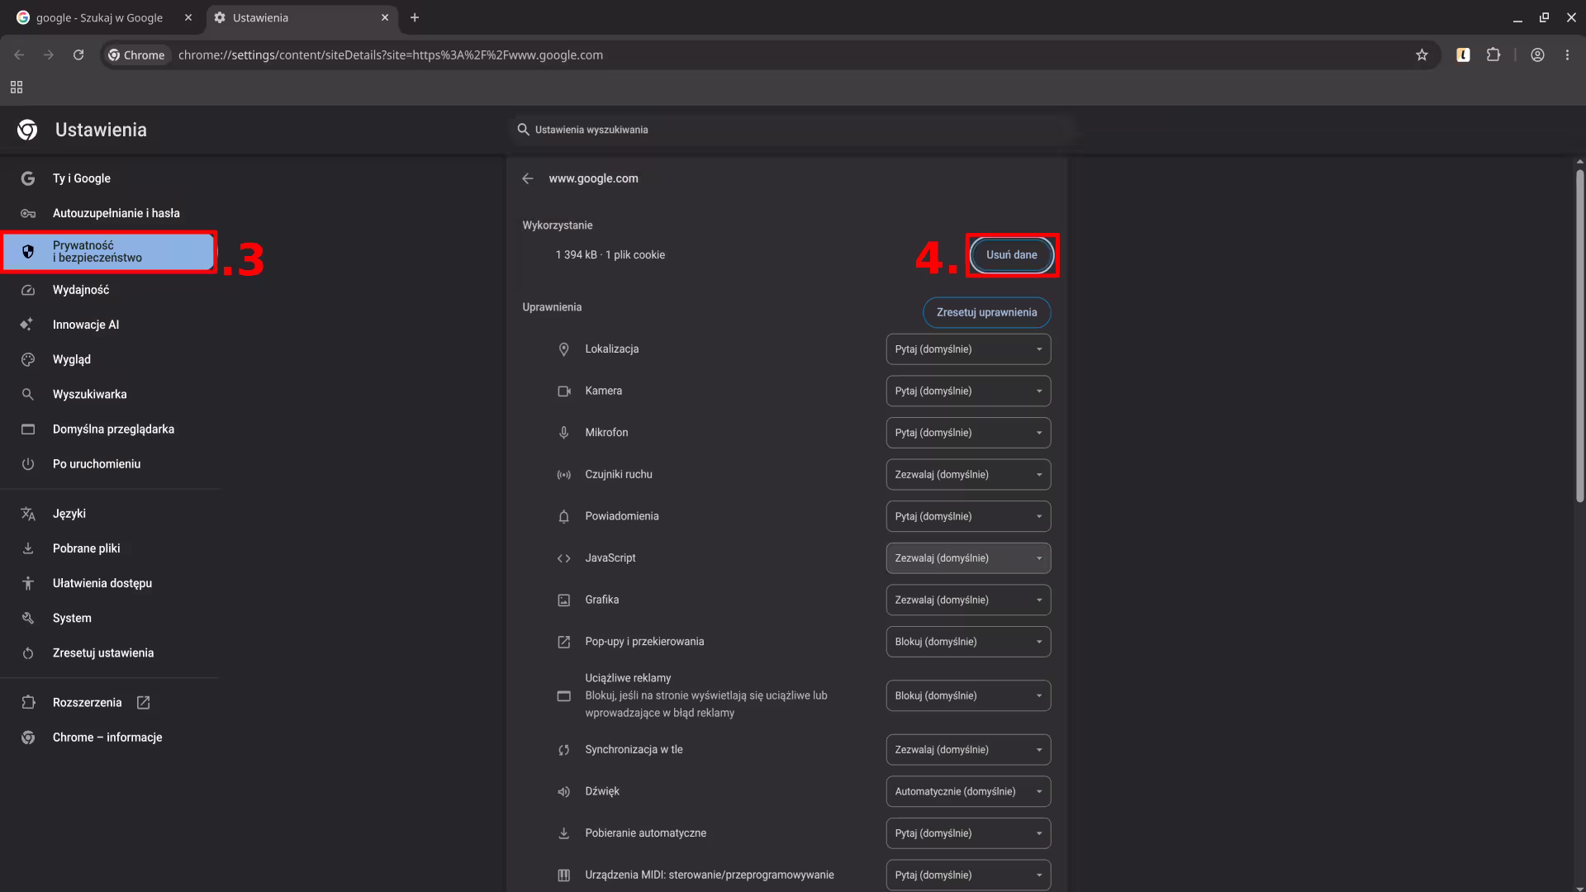This screenshot has width=1586, height=892.
Task: Open the profile avatar icon
Action: tap(1537, 55)
